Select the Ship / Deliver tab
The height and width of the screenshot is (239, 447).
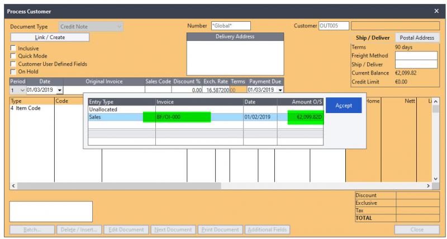pyautogui.click(x=373, y=38)
